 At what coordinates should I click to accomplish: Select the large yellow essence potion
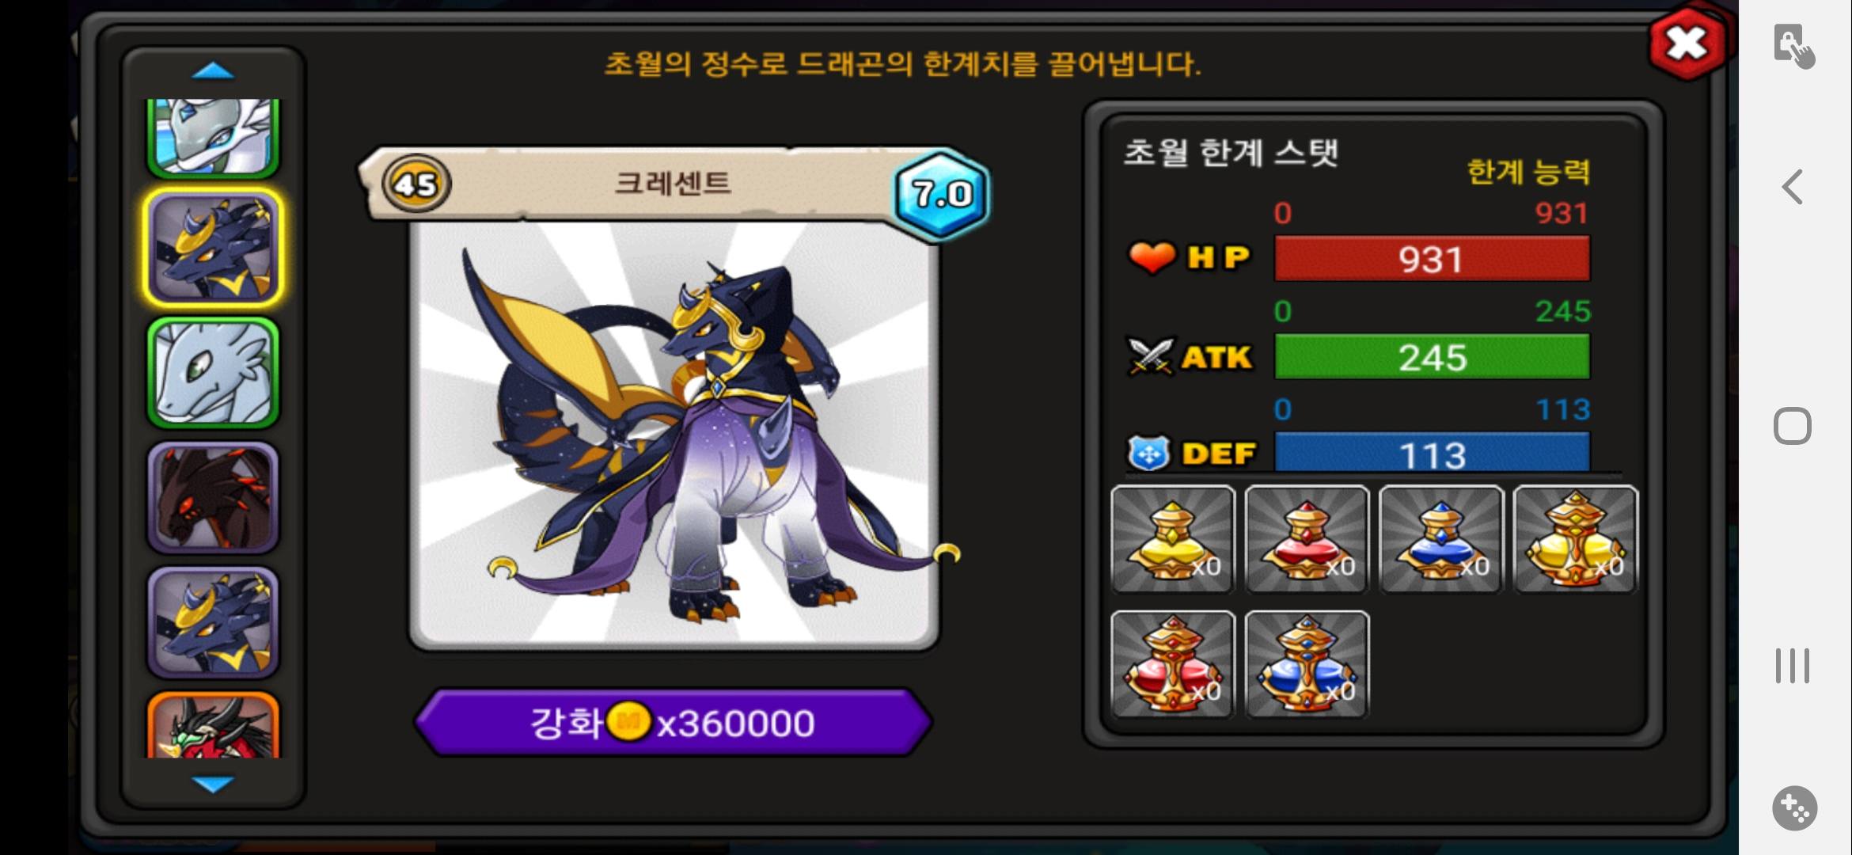click(1575, 539)
